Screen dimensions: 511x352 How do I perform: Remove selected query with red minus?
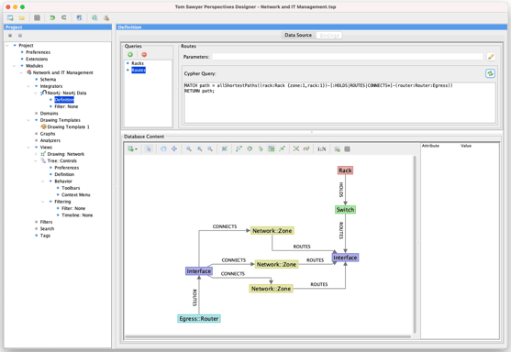pyautogui.click(x=144, y=54)
